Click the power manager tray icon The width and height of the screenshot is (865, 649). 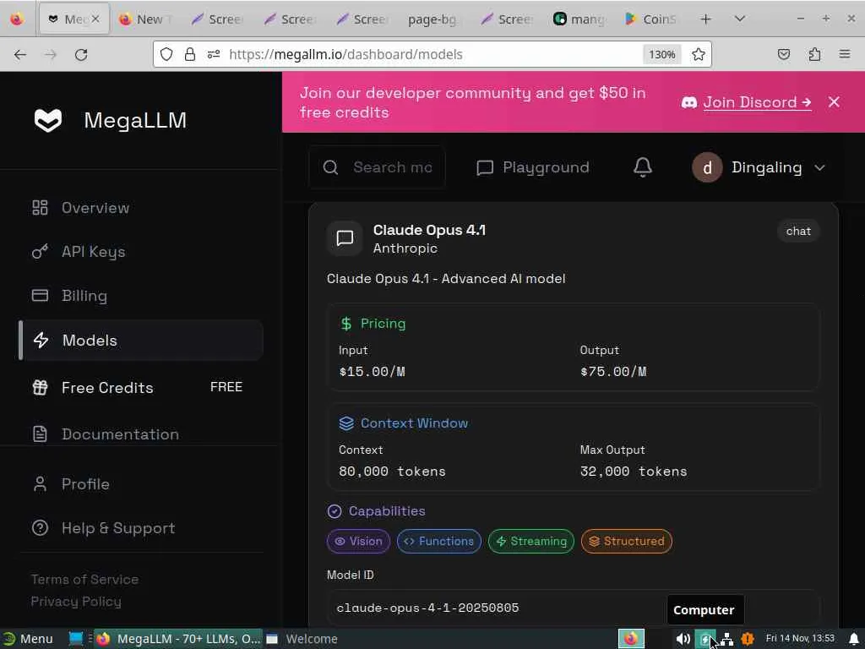(705, 639)
